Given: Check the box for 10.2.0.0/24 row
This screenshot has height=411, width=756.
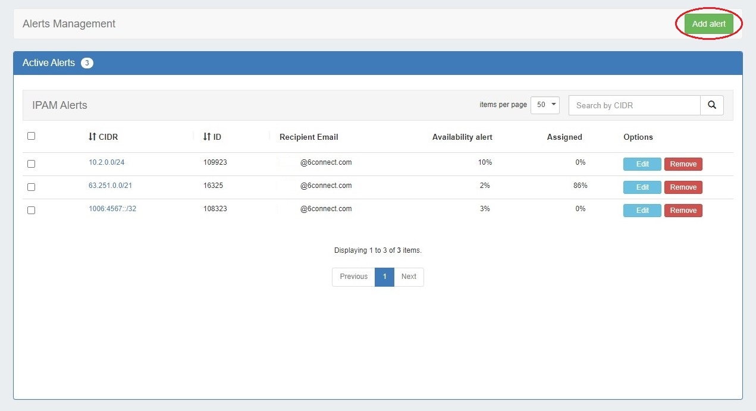Looking at the screenshot, I should 32,164.
